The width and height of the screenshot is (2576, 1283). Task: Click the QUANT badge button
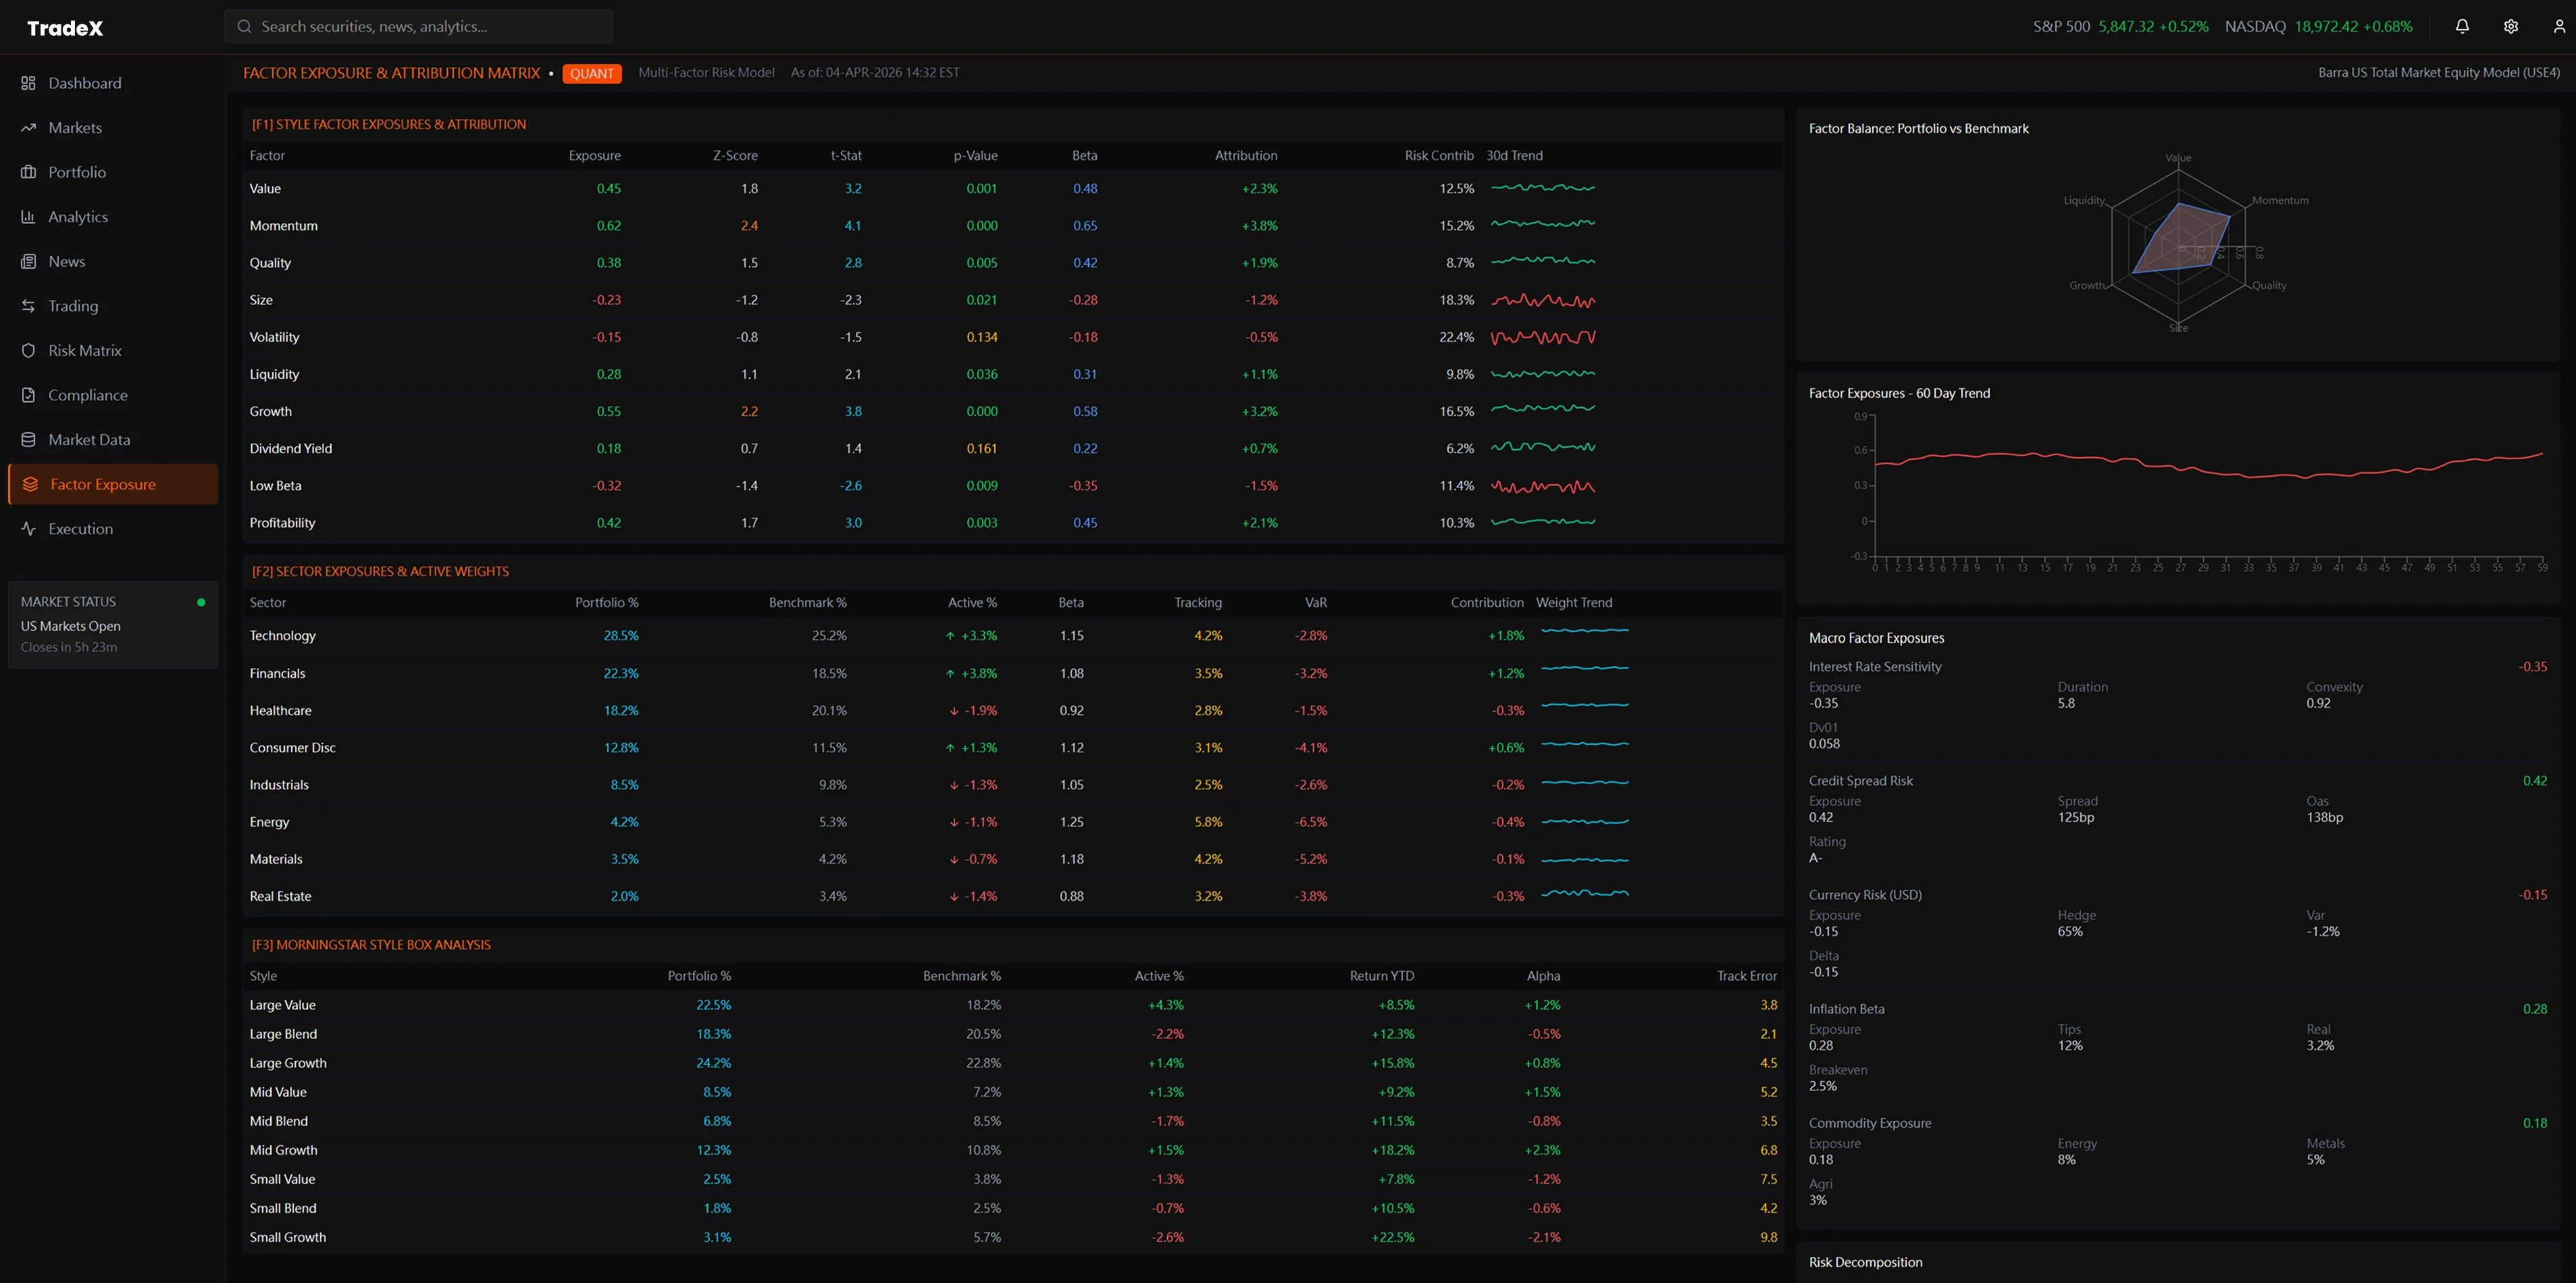[x=591, y=74]
